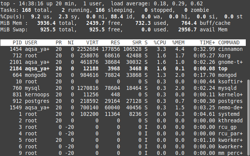The image size is (250, 156).
Task: Click the NI column header
Action: point(71,42)
